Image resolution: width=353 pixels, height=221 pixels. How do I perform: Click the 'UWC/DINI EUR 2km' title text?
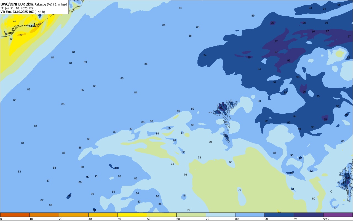[x=17, y=4]
